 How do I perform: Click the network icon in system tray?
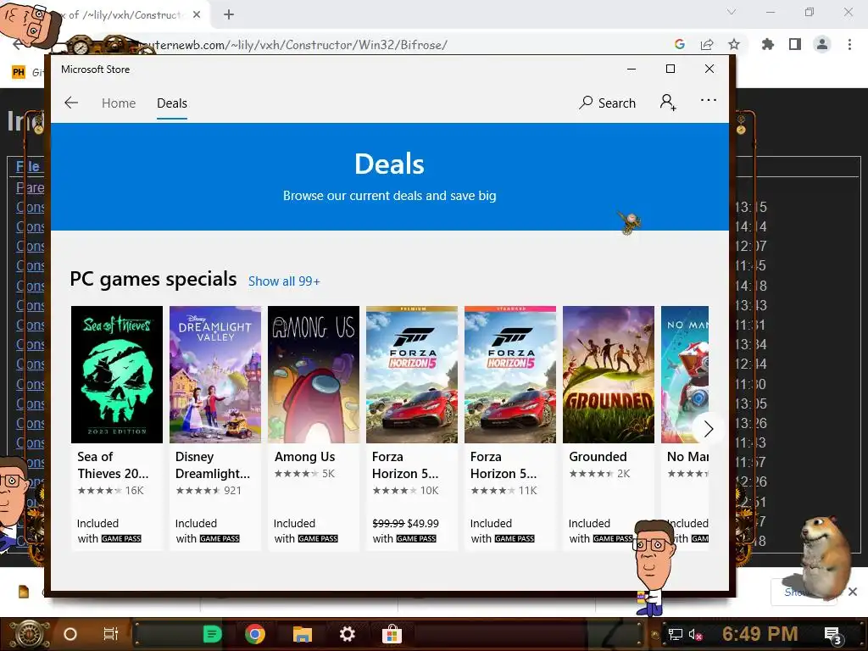tap(675, 634)
